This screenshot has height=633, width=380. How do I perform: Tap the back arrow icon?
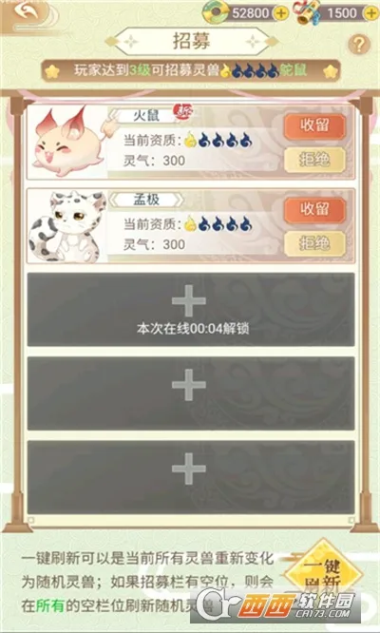27,10
